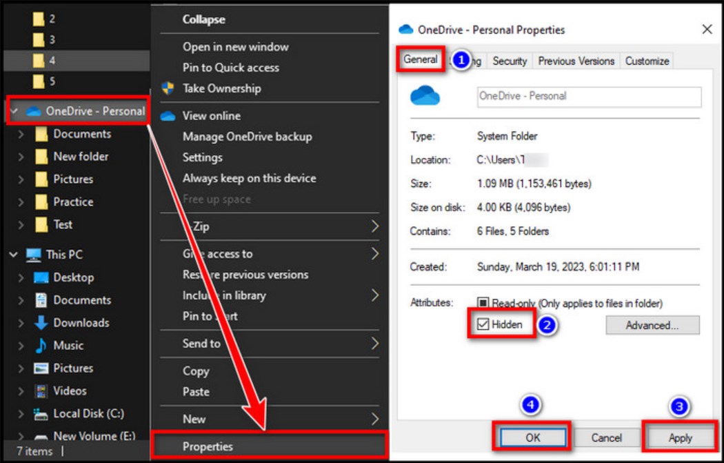The width and height of the screenshot is (724, 463).
Task: Switch to the Security tab
Action: [510, 61]
